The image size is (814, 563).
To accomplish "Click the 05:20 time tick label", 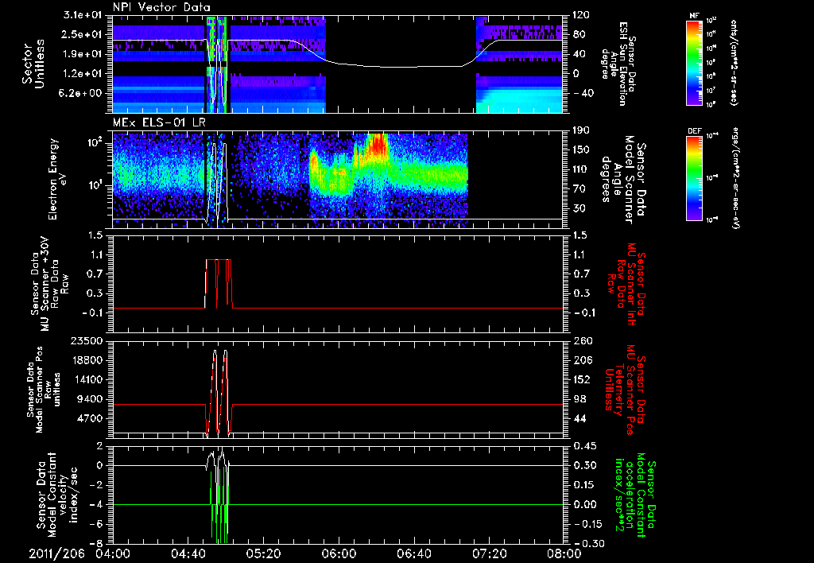I will point(262,553).
